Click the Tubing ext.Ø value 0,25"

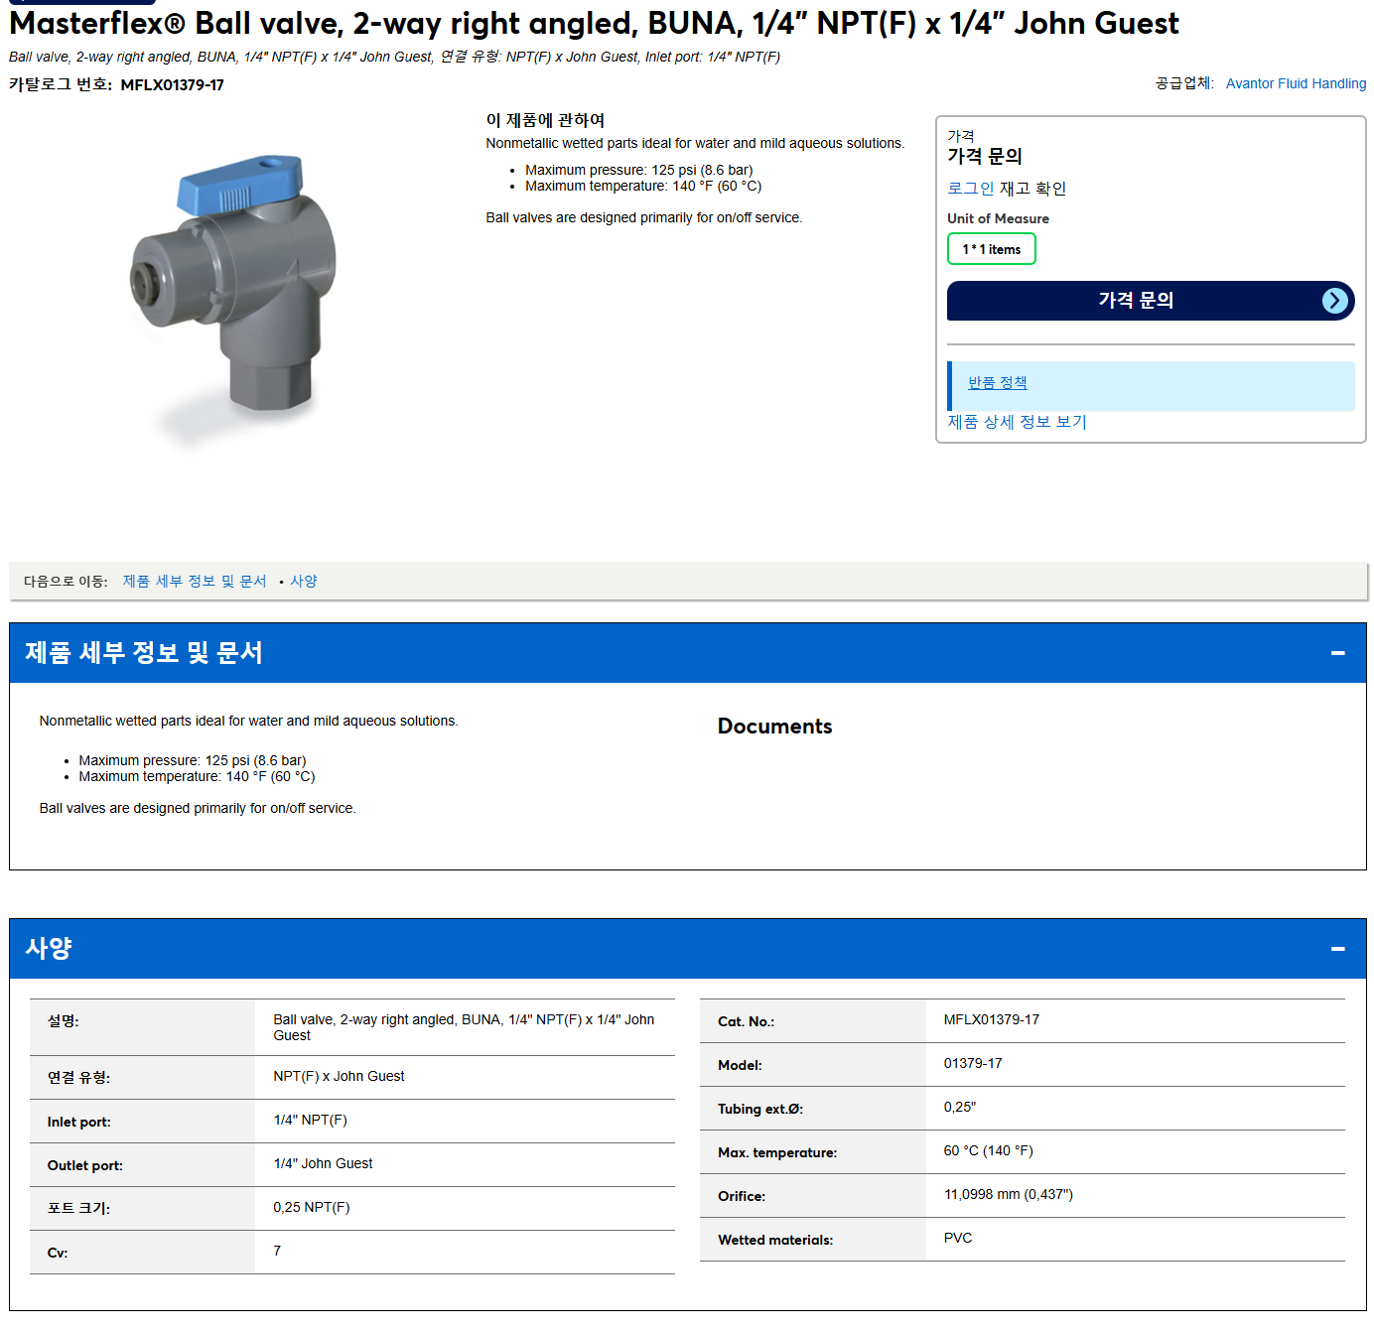[959, 1107]
